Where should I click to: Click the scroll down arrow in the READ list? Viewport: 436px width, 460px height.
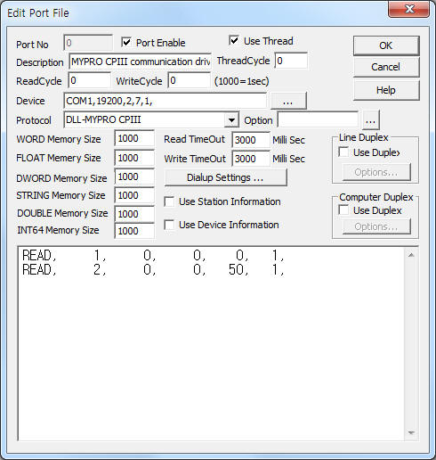click(x=411, y=432)
